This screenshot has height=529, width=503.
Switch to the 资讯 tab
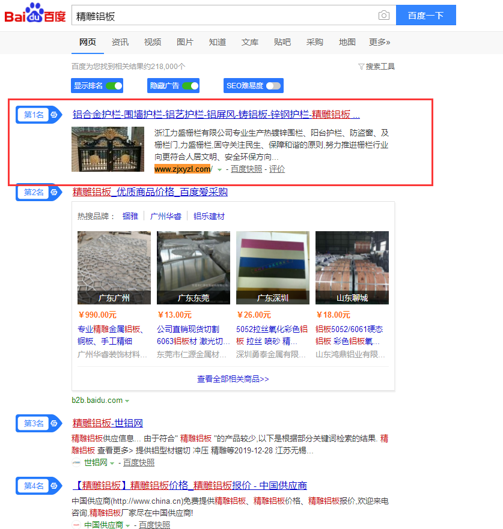pyautogui.click(x=120, y=42)
